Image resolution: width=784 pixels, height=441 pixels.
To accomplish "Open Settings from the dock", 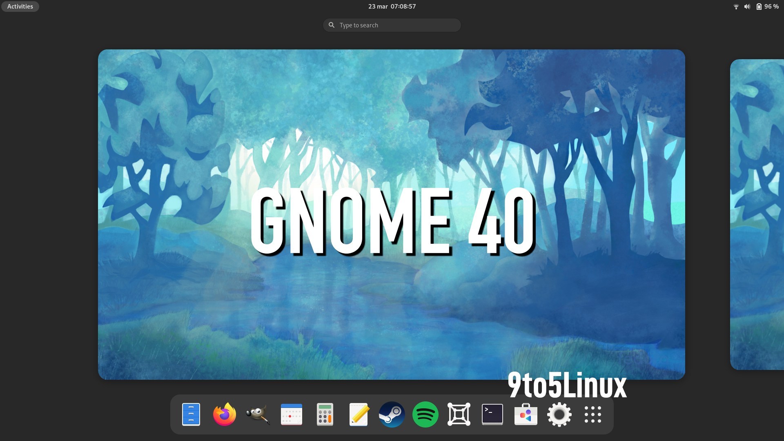I will pyautogui.click(x=559, y=414).
